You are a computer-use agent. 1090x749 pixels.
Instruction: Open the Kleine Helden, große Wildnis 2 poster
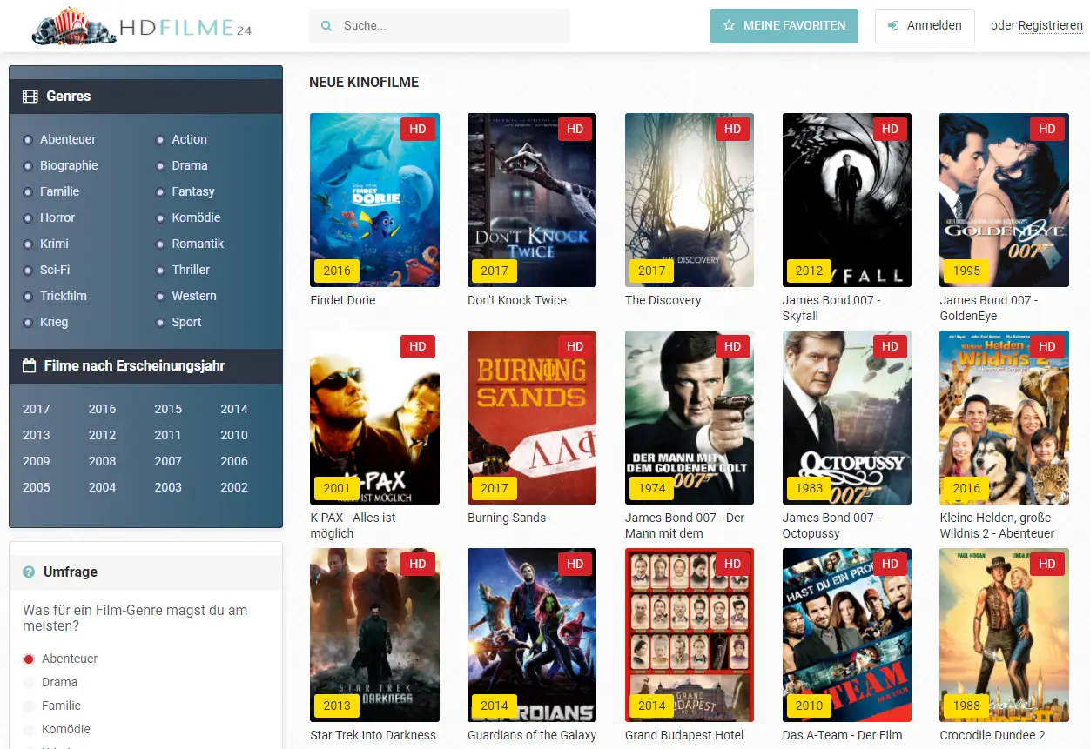[x=1005, y=418]
